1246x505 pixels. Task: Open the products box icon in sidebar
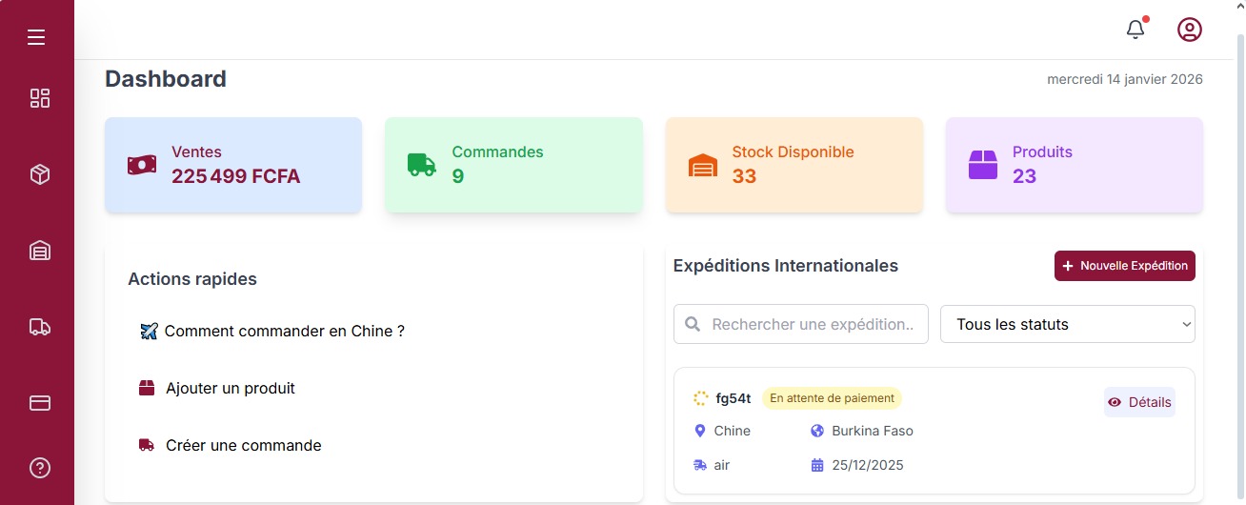click(39, 174)
